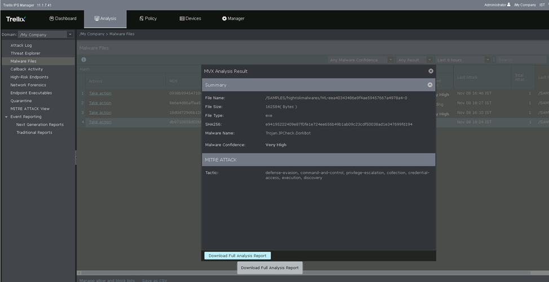Viewport: 549px width, 282px height.
Task: Open MITRE ATTACK View
Action: (x=30, y=109)
